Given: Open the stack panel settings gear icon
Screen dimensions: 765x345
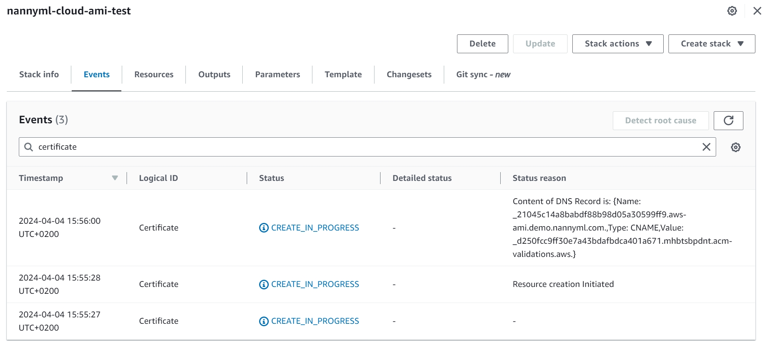Looking at the screenshot, I should [x=732, y=11].
